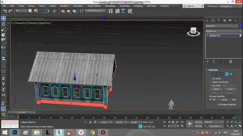The height and width of the screenshot is (136, 243).
Task: Click the Set Key button
Action: [x=199, y=126]
